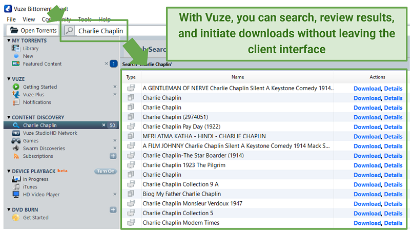Image resolution: width=413 pixels, height=232 pixels.
Task: Open the Notifications icon
Action: pos(16,102)
